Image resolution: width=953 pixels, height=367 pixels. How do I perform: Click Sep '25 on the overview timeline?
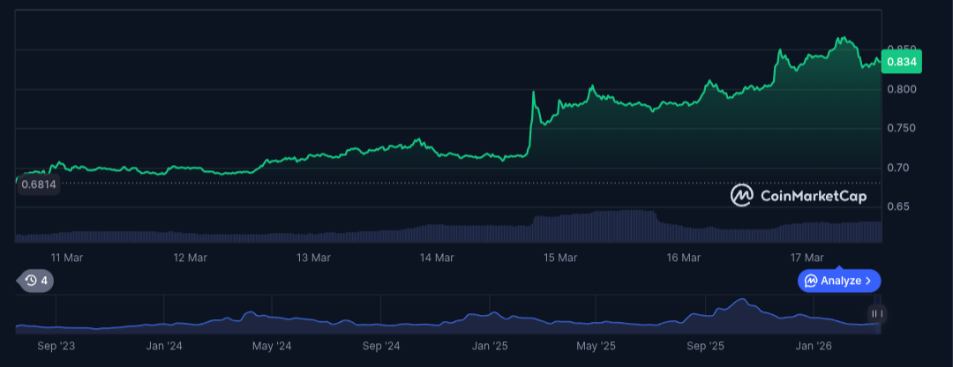point(706,347)
